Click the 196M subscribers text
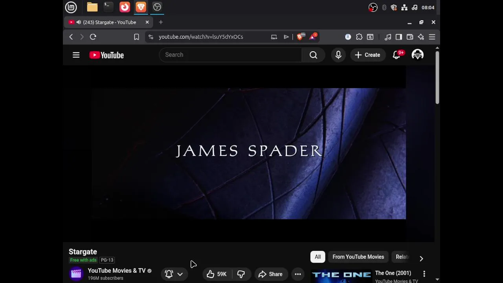The width and height of the screenshot is (503, 283). 106,278
